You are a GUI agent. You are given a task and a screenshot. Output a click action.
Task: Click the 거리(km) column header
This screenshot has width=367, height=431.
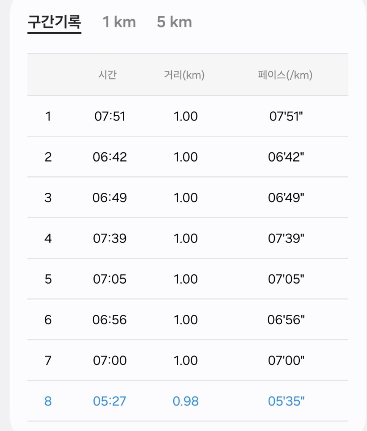(184, 75)
